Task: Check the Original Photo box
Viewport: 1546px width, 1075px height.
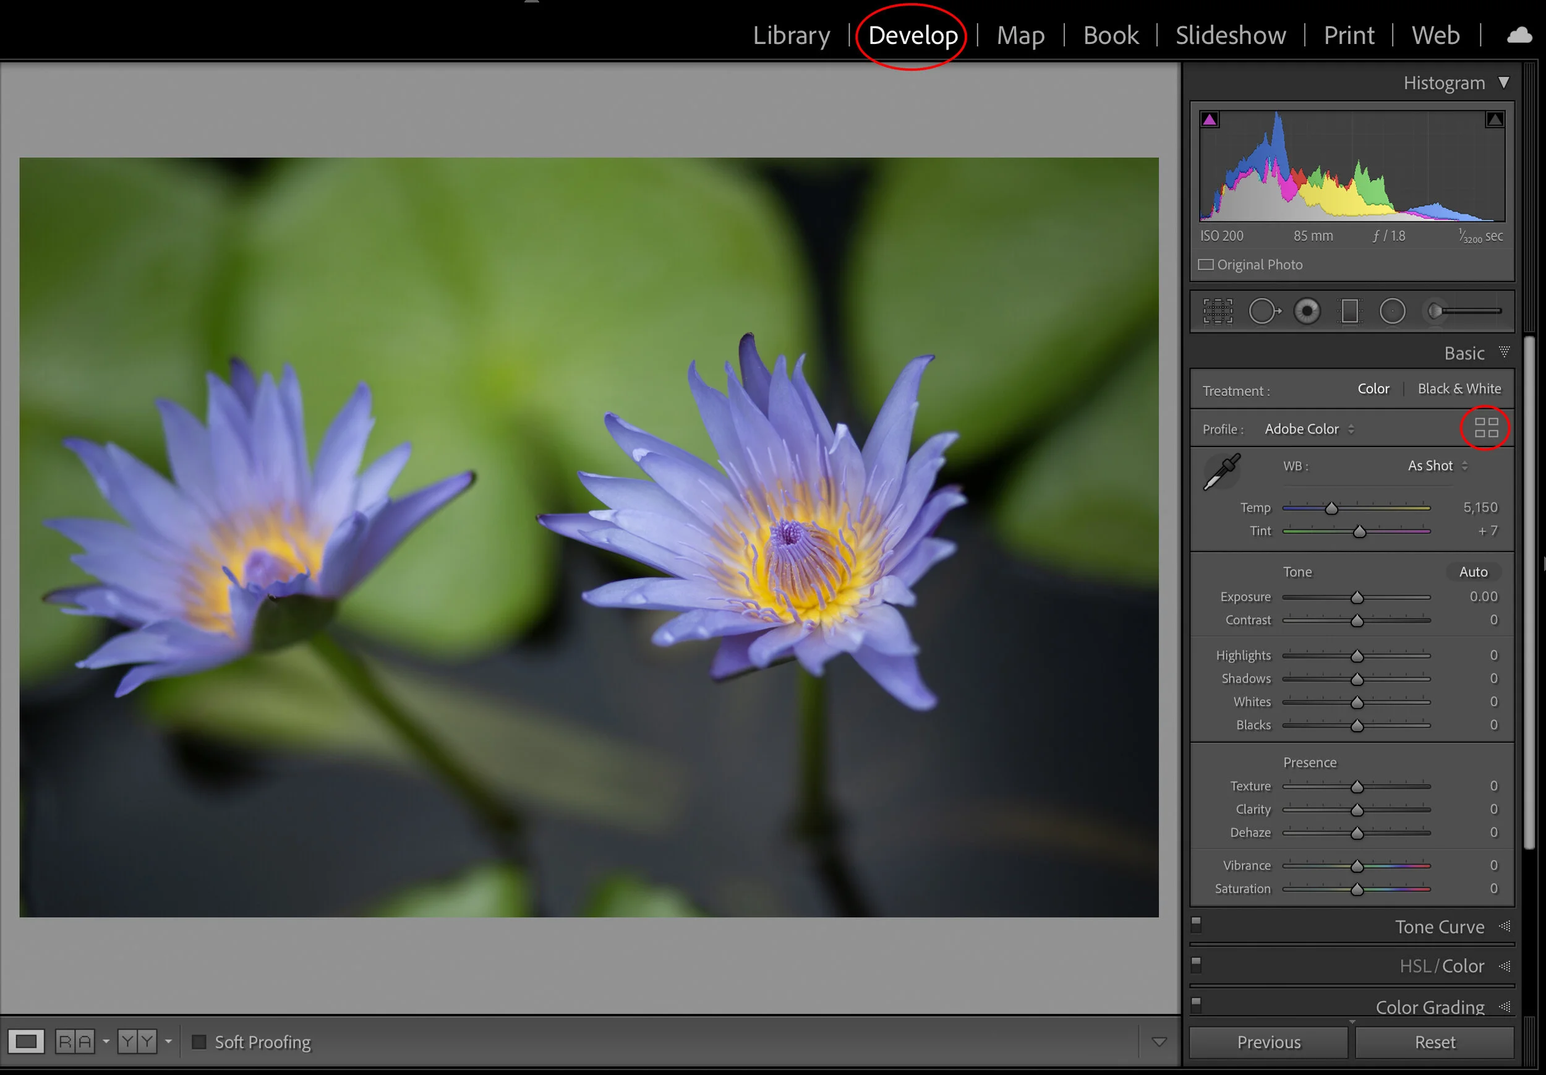Action: coord(1206,265)
